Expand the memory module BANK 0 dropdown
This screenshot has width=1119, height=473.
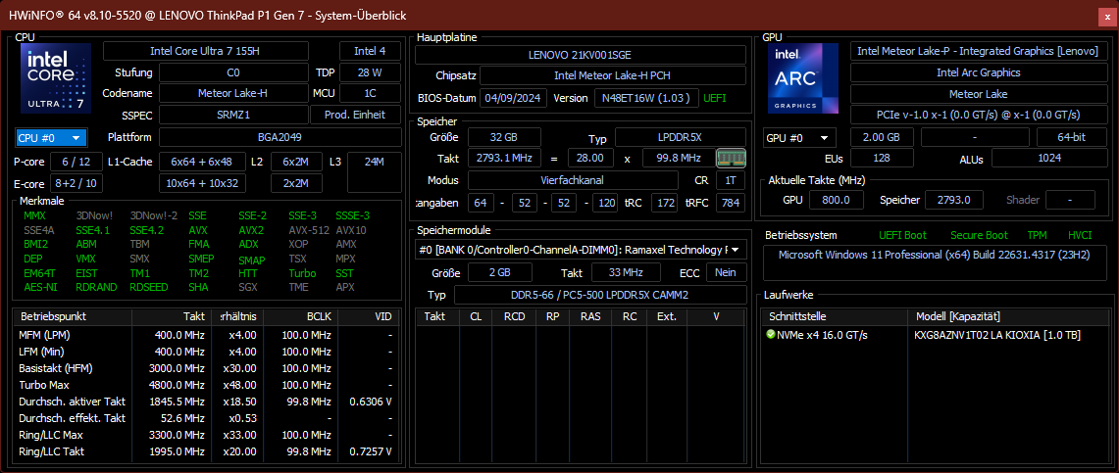click(x=581, y=250)
